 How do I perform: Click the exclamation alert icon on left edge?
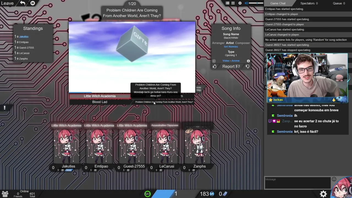4,108
